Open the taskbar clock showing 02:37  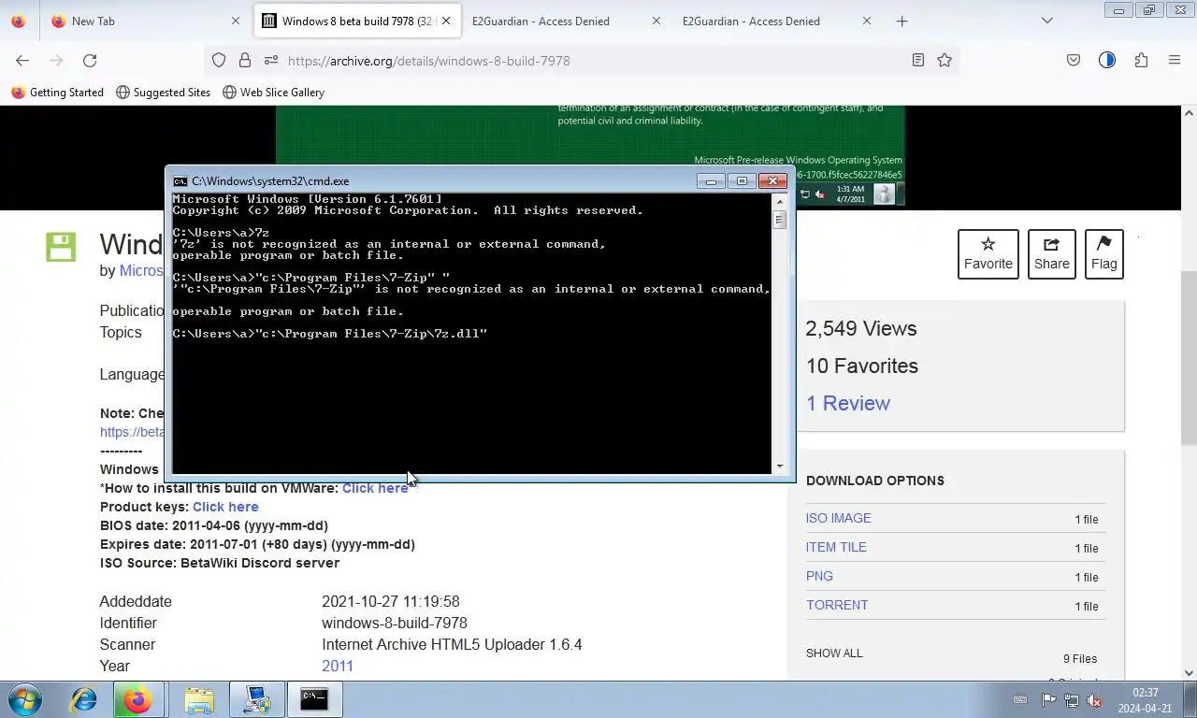(x=1145, y=700)
